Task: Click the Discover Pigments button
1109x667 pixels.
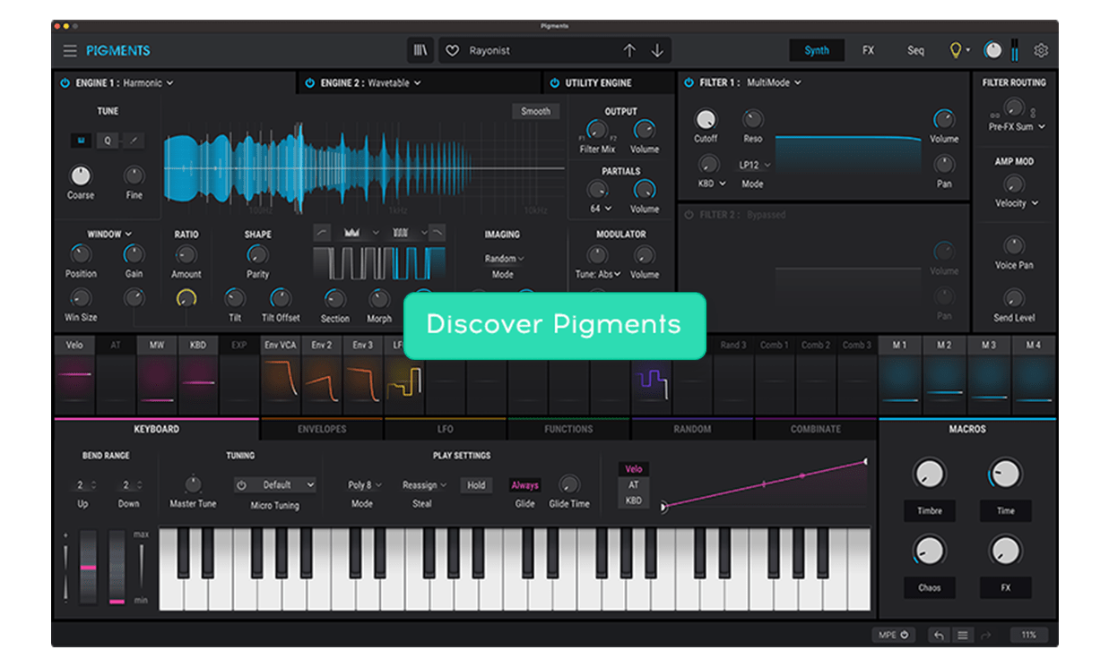Action: click(x=555, y=324)
